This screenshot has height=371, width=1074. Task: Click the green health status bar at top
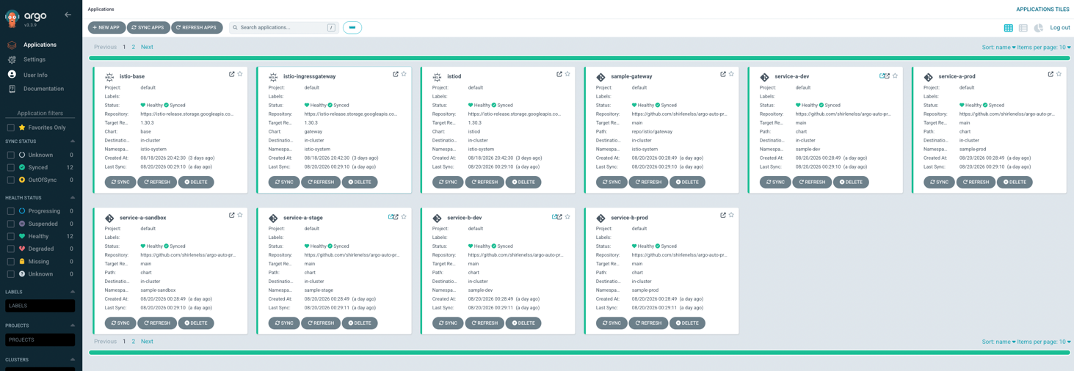point(579,58)
